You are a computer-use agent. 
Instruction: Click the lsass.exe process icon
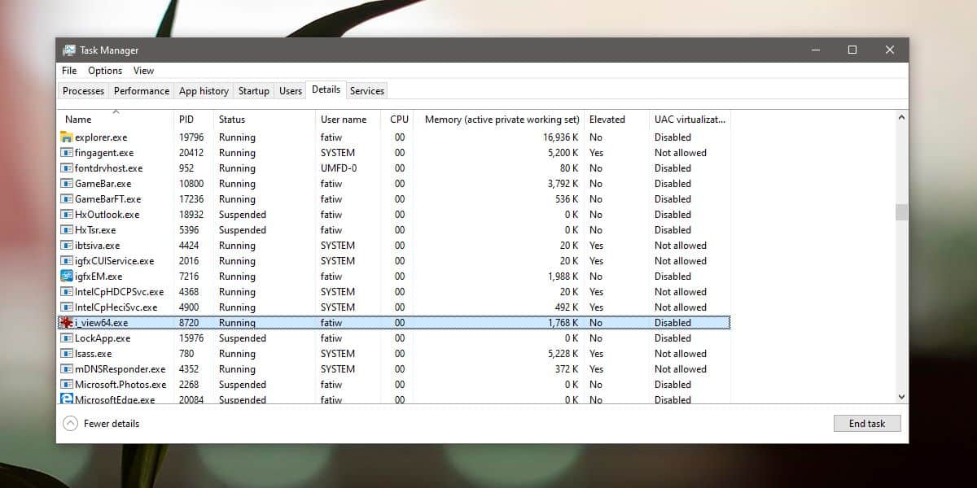67,354
